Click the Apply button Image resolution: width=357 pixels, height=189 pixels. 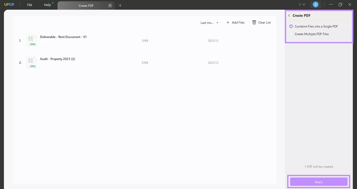(319, 182)
